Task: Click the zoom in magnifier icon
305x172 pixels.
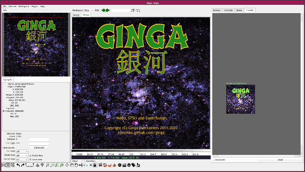Action: click(x=48, y=165)
